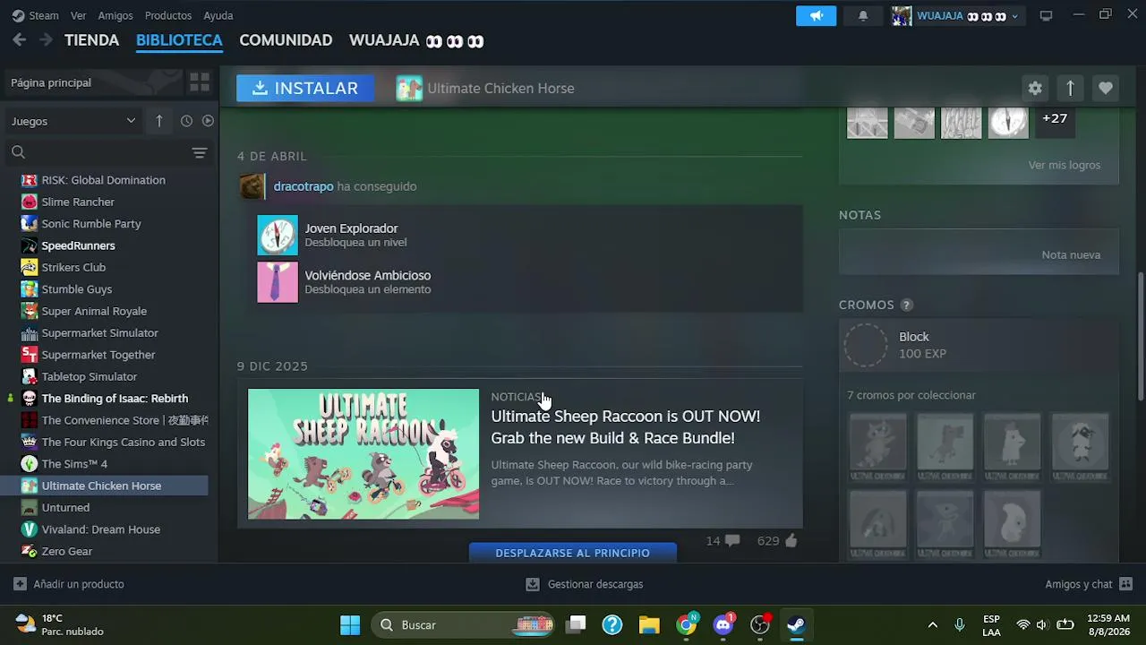Toggle the recent activity clock filter

[186, 121]
